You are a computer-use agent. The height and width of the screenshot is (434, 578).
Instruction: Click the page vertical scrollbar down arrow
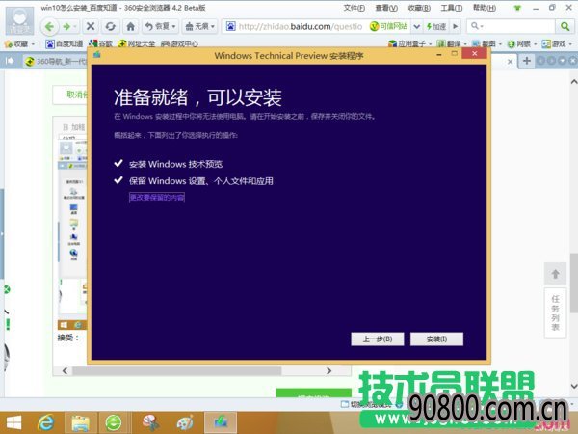click(x=574, y=386)
